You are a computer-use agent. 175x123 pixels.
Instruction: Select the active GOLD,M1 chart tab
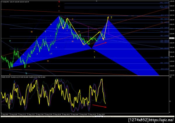[x=99, y=117]
